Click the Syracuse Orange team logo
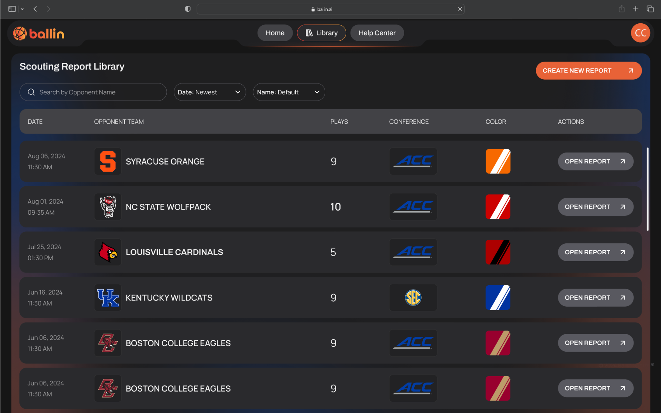This screenshot has width=661, height=413. tap(108, 161)
